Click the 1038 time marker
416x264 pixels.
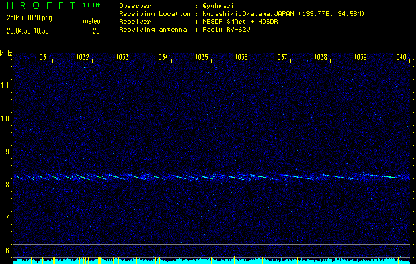point(321,57)
